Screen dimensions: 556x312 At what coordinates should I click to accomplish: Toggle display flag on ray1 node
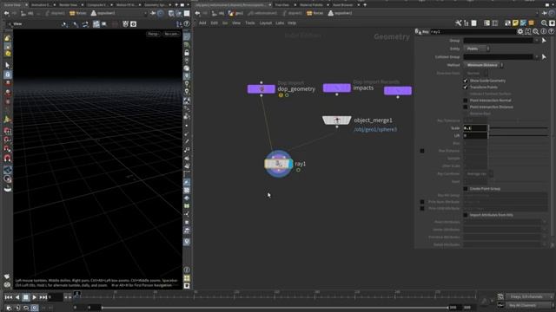tap(290, 164)
